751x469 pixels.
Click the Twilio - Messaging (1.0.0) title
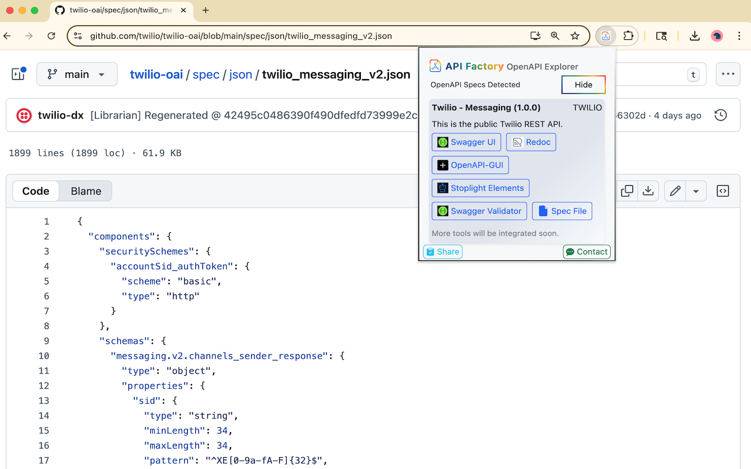486,108
